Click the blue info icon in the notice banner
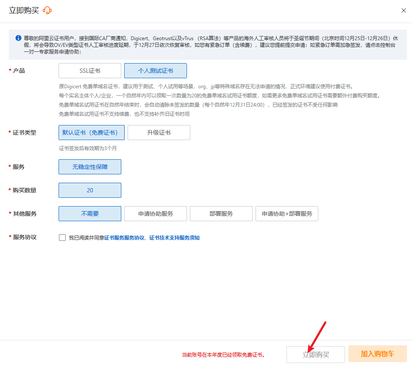 (18, 38)
